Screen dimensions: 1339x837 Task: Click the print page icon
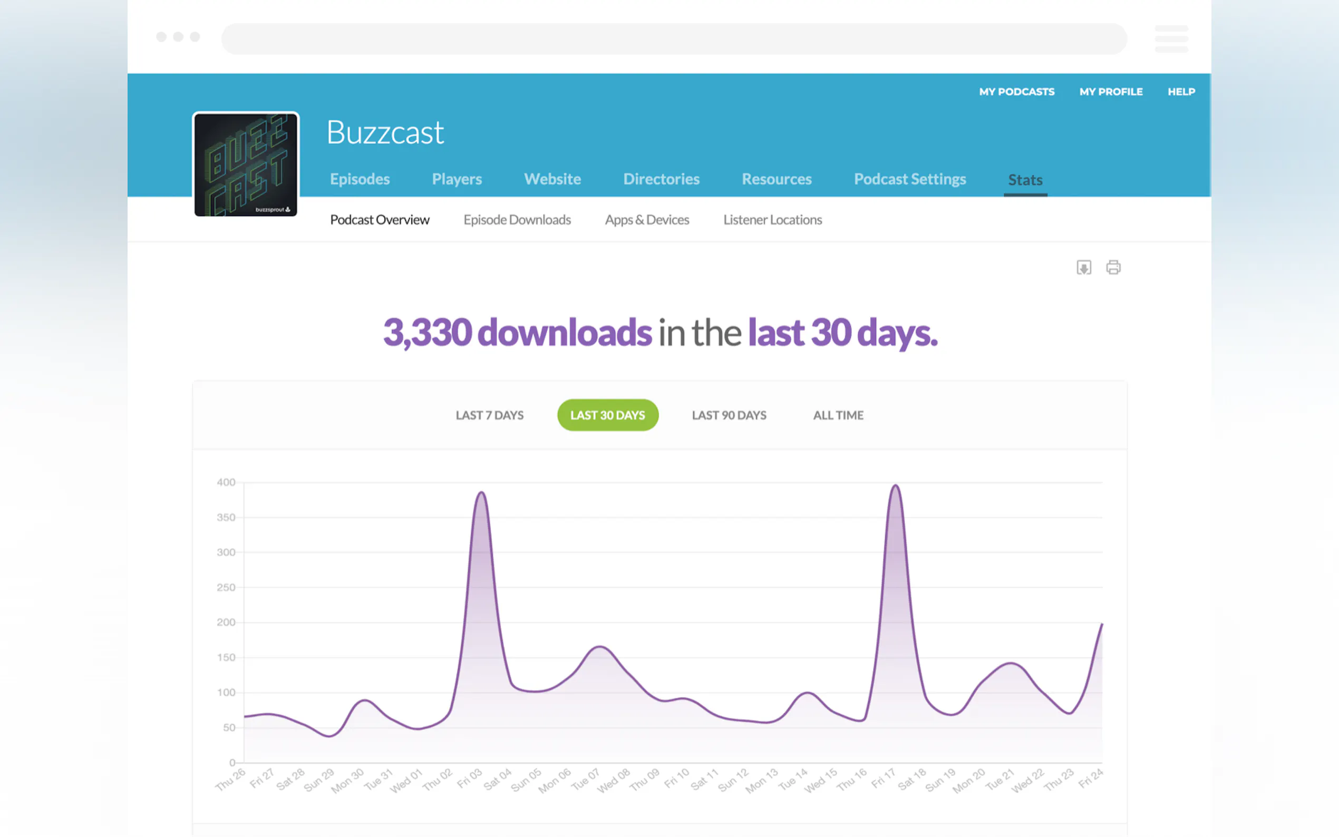[x=1113, y=267]
